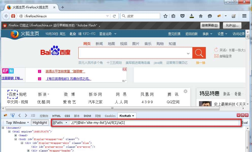This screenshot has height=152, width=252.
Task: Select the 新闻 search category tab
Action: pos(99,44)
